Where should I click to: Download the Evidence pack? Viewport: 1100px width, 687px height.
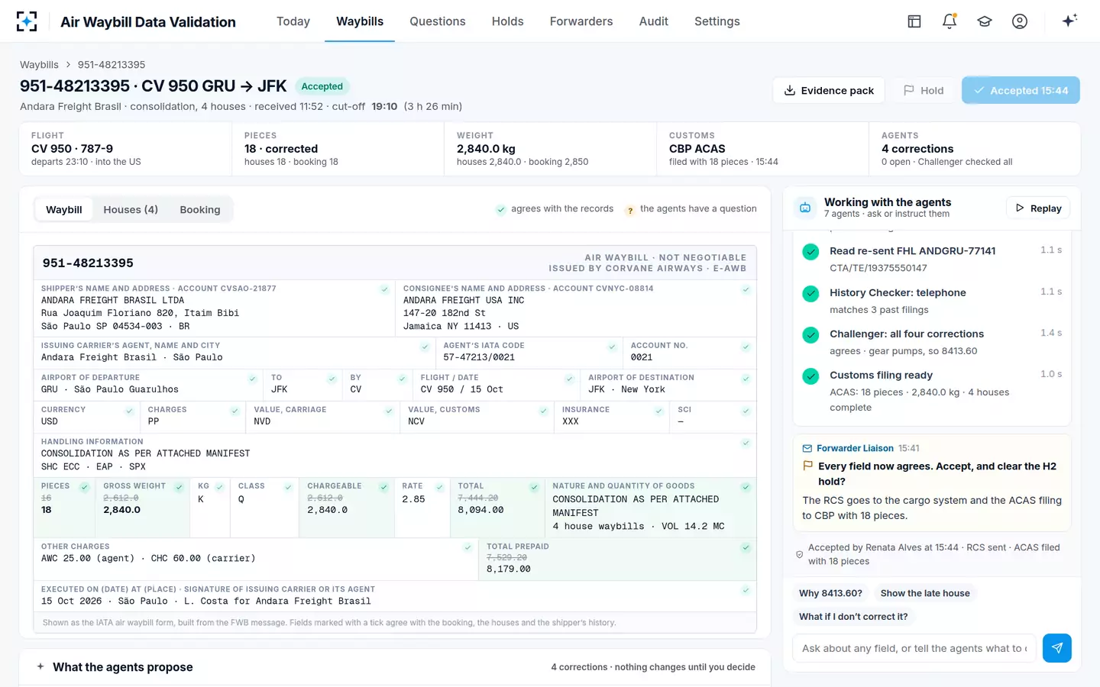pyautogui.click(x=829, y=90)
